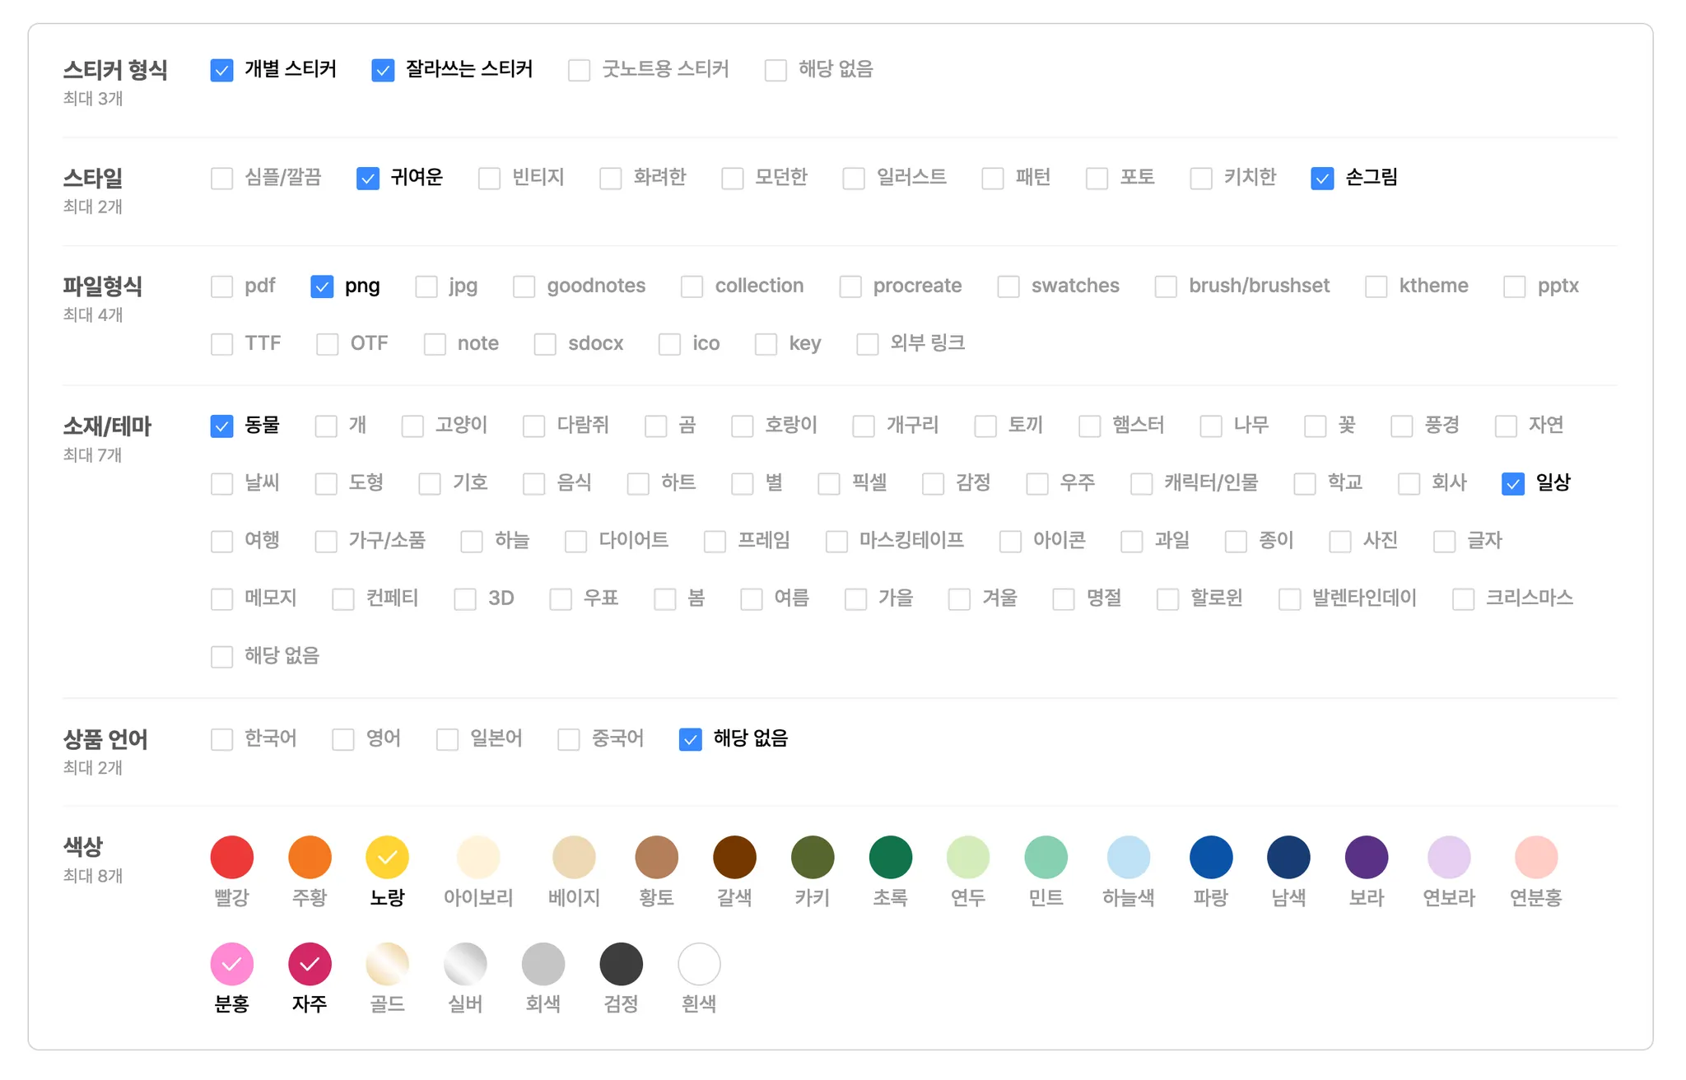The width and height of the screenshot is (1686, 1080).
Task: Pick the red 빨강 color swatch
Action: click(x=231, y=857)
